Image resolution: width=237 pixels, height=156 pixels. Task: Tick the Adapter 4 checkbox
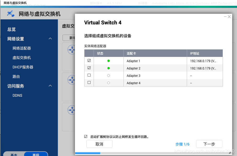(x=89, y=83)
